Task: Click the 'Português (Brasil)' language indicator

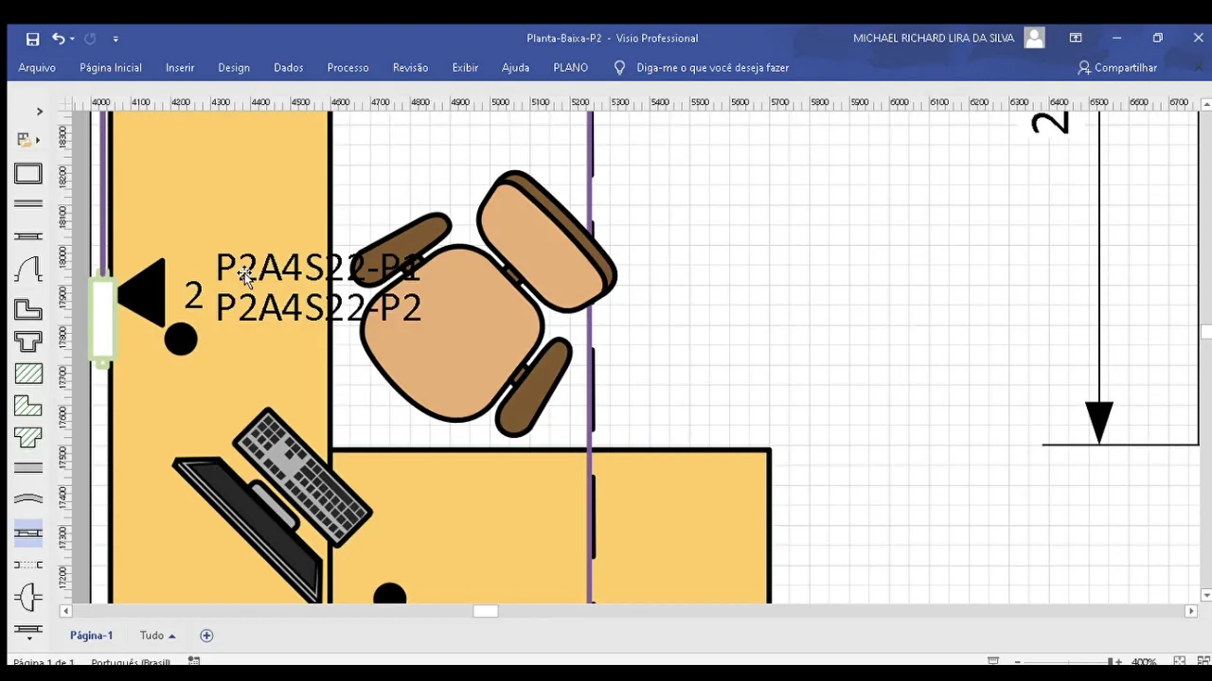Action: [x=131, y=662]
